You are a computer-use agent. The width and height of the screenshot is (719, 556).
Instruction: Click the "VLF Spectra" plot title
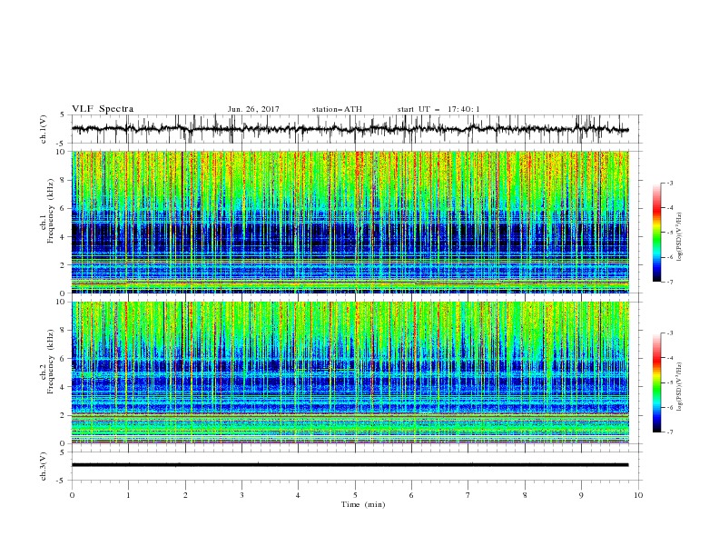(103, 109)
